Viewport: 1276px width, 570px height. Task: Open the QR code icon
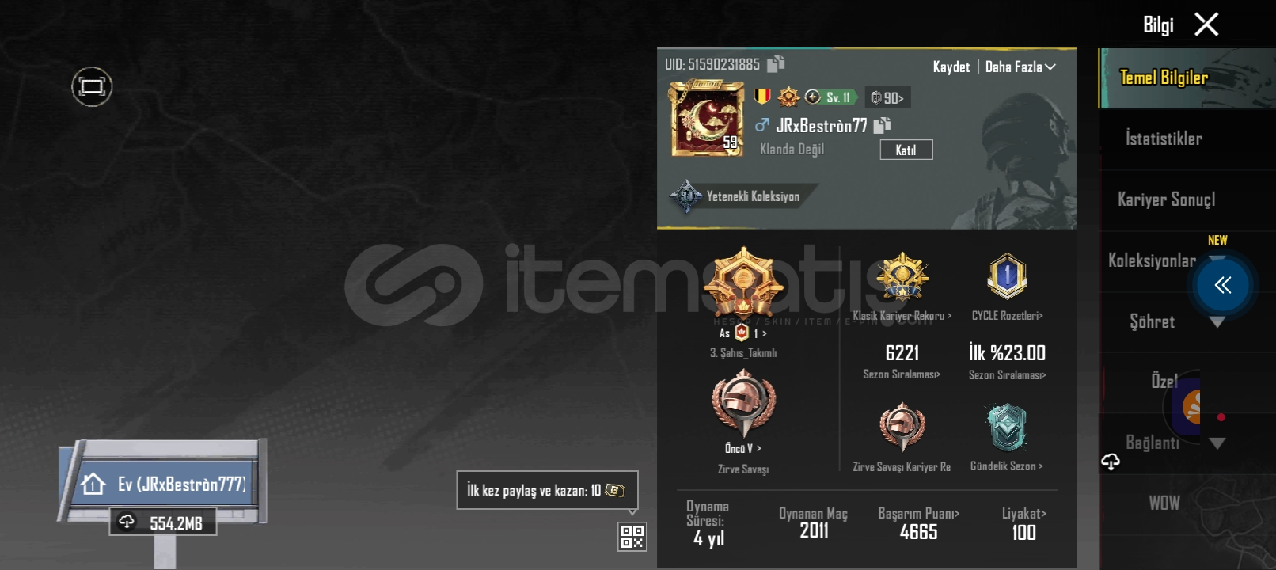[632, 536]
